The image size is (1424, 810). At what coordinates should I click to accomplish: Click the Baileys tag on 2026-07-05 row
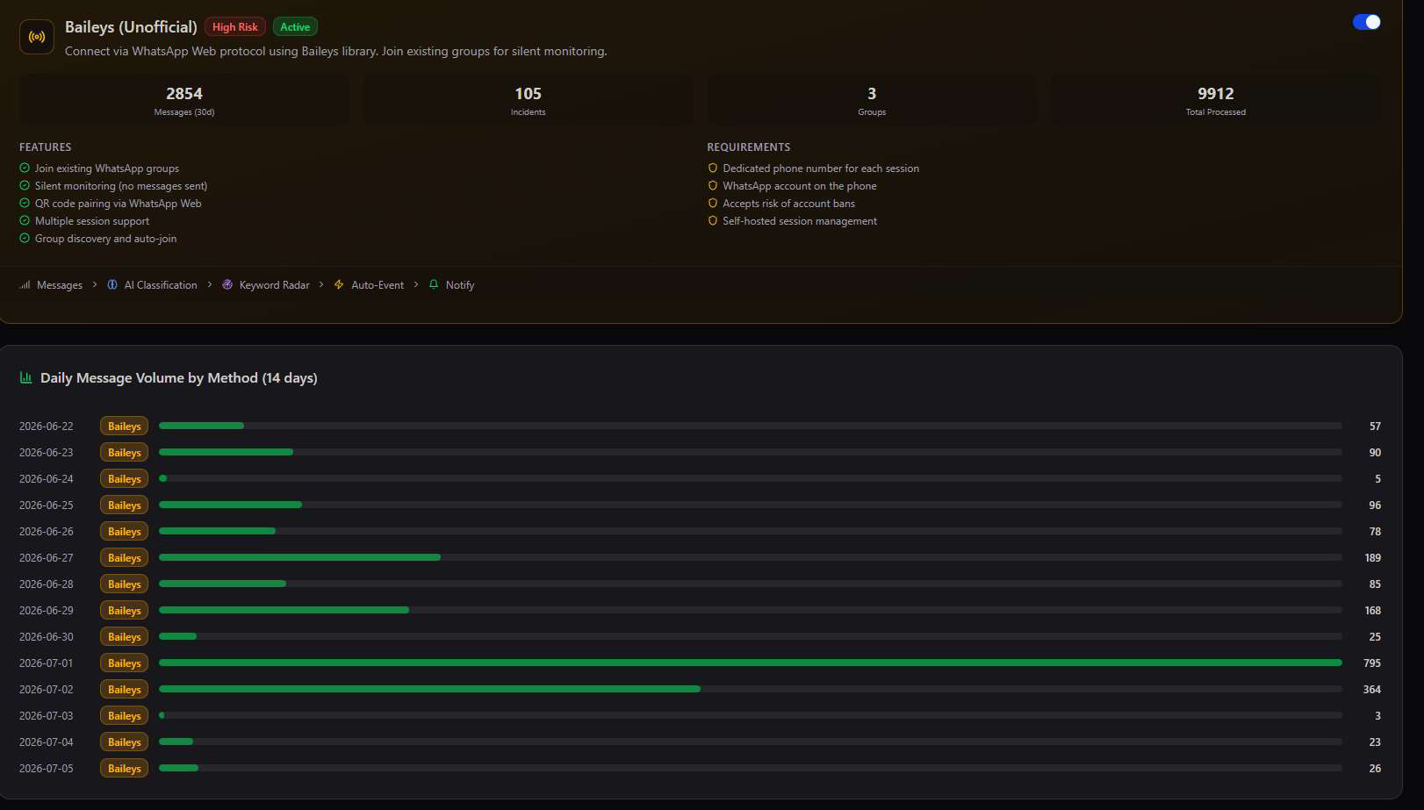pyautogui.click(x=124, y=768)
